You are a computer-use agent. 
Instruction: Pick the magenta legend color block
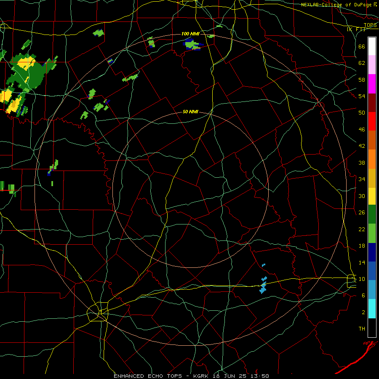(372, 84)
